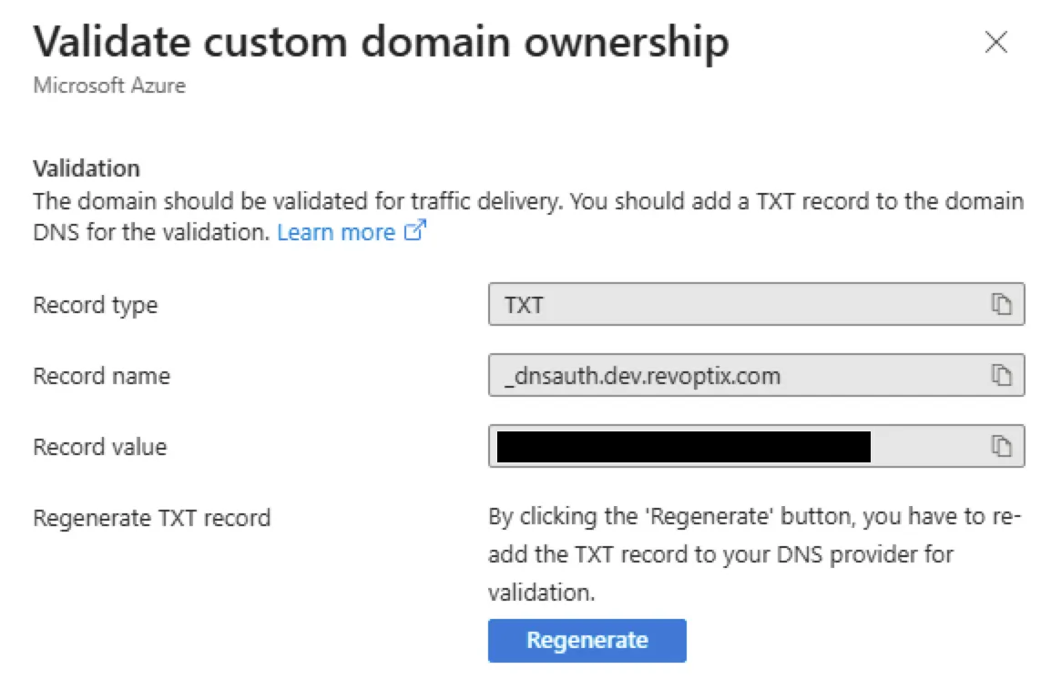This screenshot has height=679, width=1051.
Task: Select the _dnsauth.dev.revoptix.com record name field
Action: click(729, 375)
